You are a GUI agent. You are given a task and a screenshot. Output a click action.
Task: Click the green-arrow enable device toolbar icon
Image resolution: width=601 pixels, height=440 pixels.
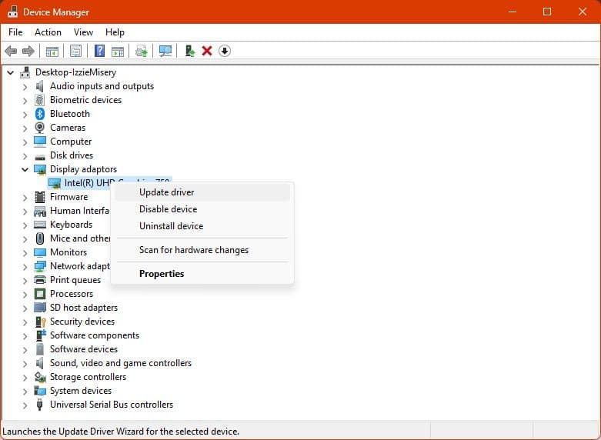pyautogui.click(x=189, y=51)
